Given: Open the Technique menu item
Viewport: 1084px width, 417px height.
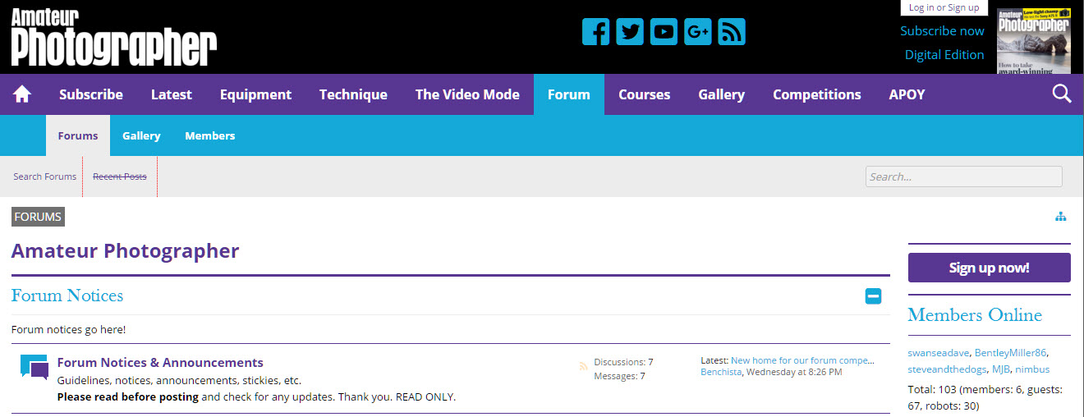Looking at the screenshot, I should point(353,94).
